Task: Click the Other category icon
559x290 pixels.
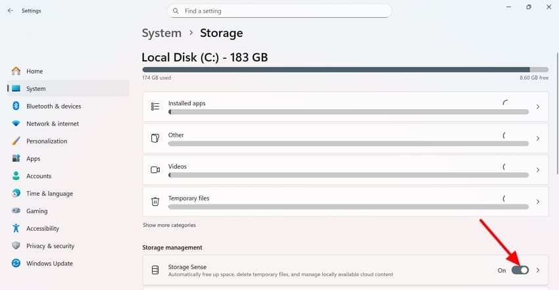Action: [155, 138]
